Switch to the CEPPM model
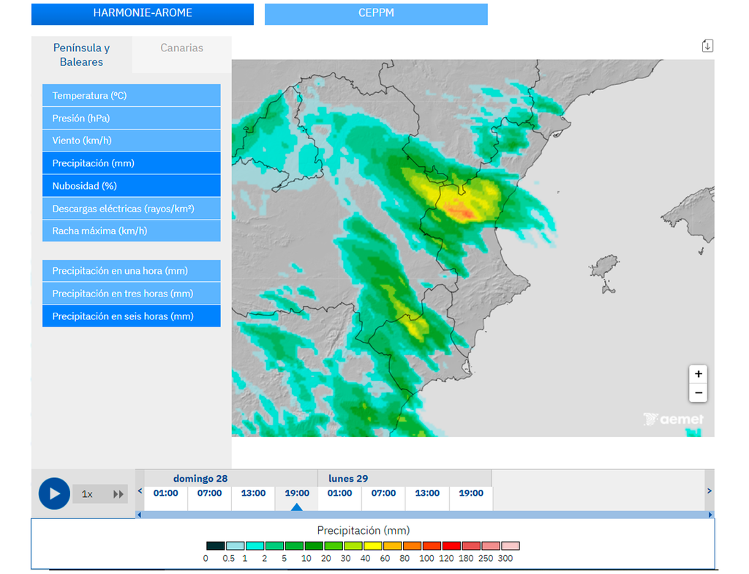The image size is (749, 574). (x=375, y=14)
